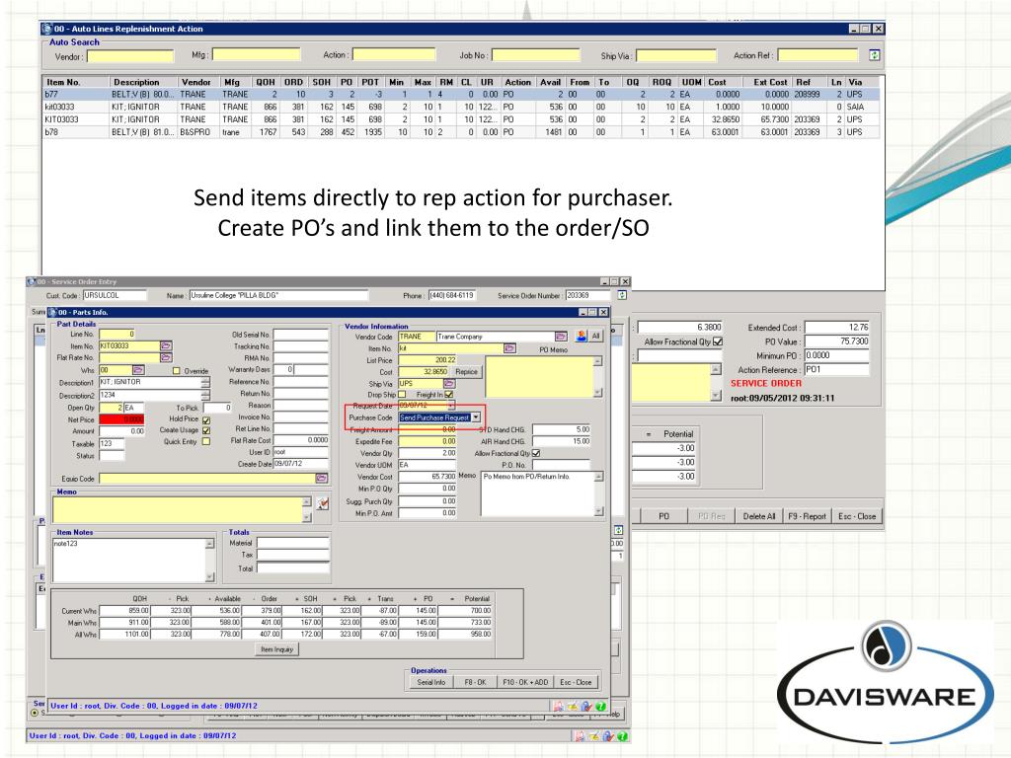Sort grid by Action column header
1011x758 pixels.
(517, 82)
